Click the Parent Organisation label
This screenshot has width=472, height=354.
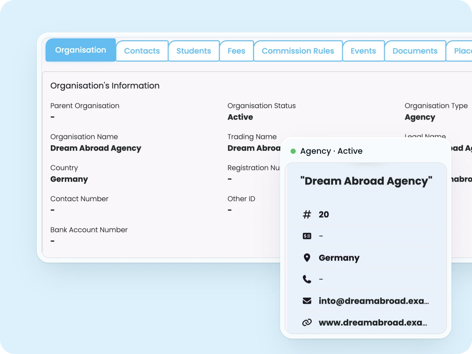85,106
